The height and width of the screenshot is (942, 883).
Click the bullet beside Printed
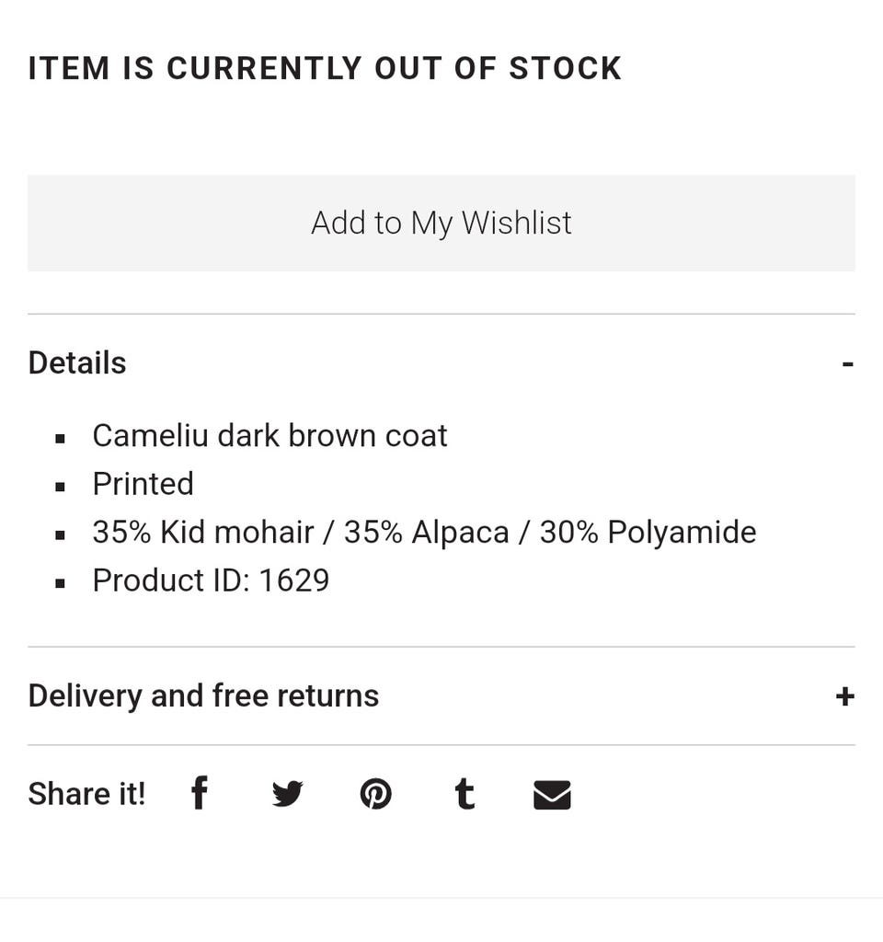[61, 486]
